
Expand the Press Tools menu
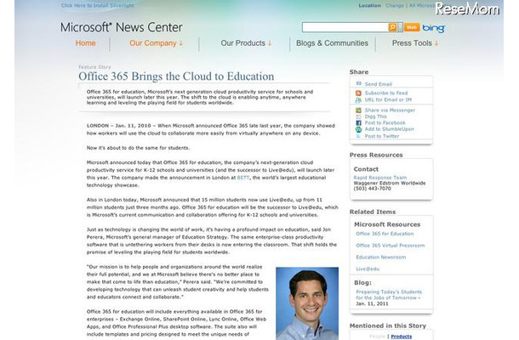(x=415, y=43)
